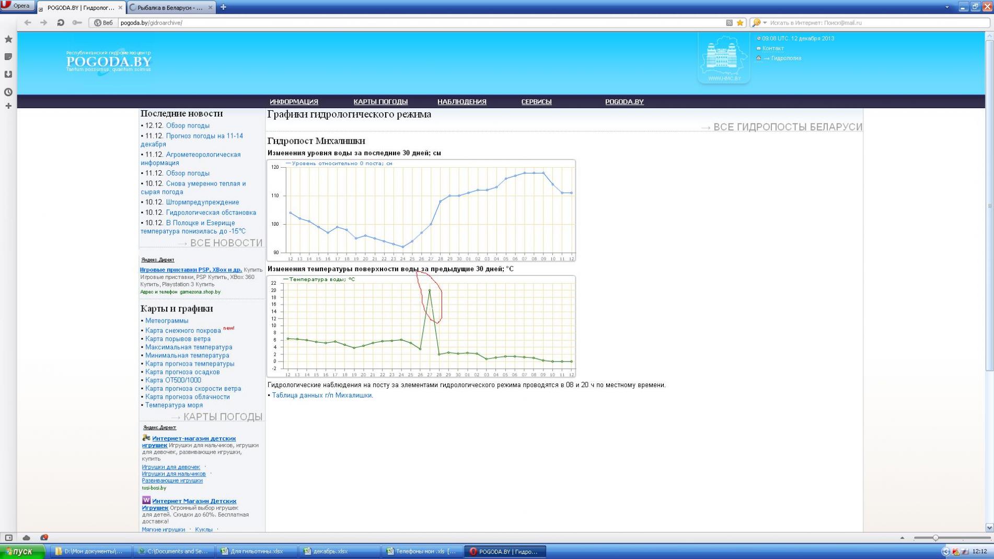The height and width of the screenshot is (559, 994).
Task: Open the Таблица данных г/п Михалишки link
Action: click(322, 395)
